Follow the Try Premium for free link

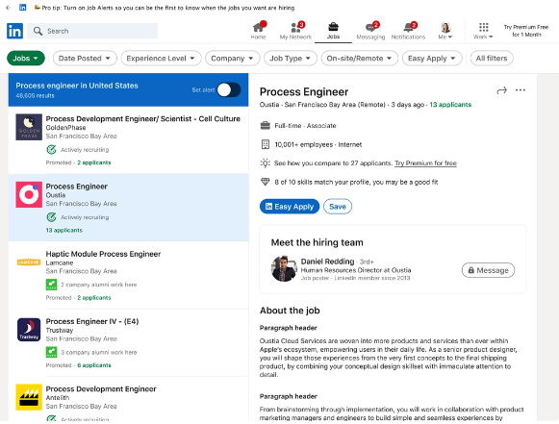(425, 163)
